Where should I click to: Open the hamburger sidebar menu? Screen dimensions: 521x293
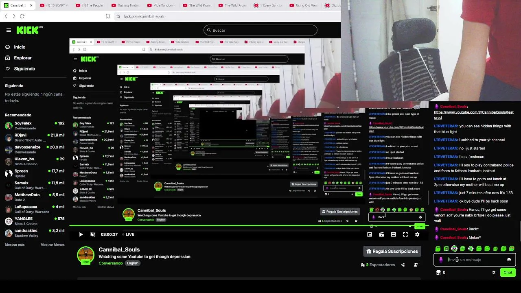tap(9, 30)
